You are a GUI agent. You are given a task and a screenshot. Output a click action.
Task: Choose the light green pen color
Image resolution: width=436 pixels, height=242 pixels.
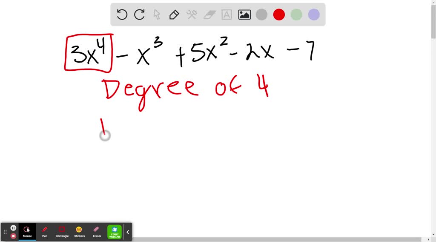click(296, 14)
